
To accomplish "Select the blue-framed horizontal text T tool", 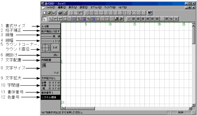I will pyautogui.click(x=83, y=19).
